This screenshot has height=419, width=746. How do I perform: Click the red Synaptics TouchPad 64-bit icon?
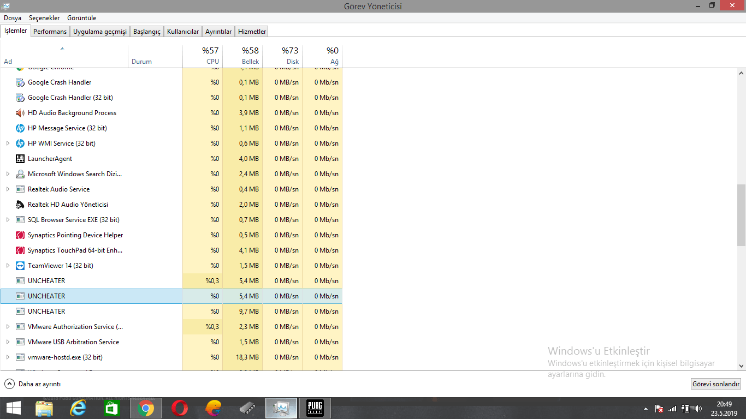[x=20, y=250]
